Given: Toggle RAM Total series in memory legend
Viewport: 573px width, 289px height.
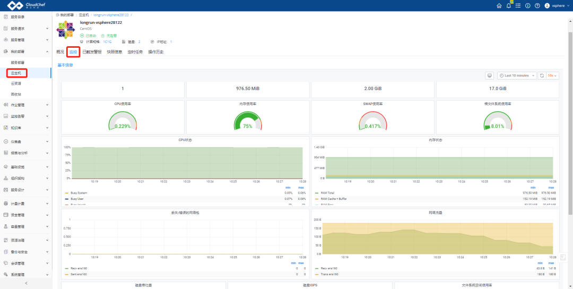Looking at the screenshot, I should pos(327,193).
